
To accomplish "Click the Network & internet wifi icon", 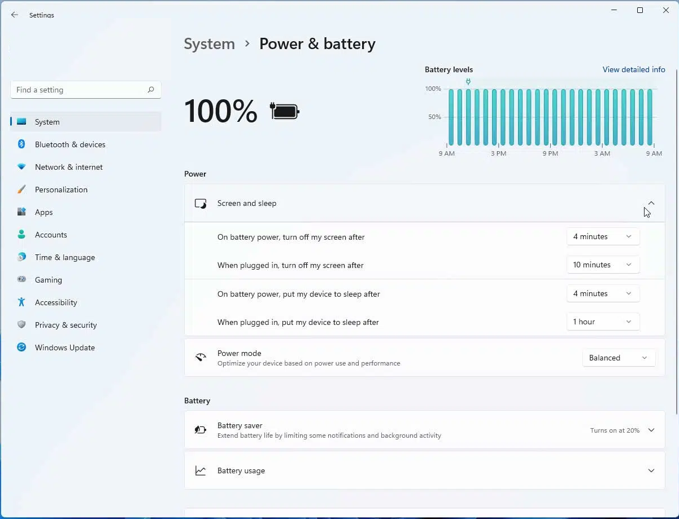I will pyautogui.click(x=21, y=167).
